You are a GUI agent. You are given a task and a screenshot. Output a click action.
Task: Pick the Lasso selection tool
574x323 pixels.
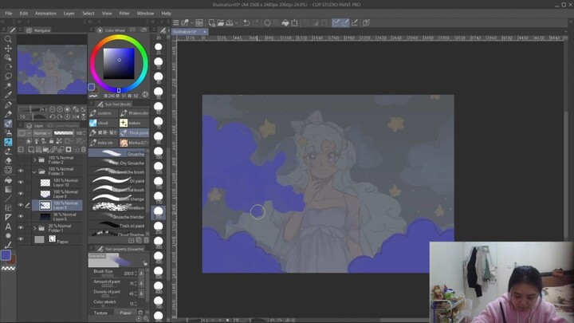9,76
